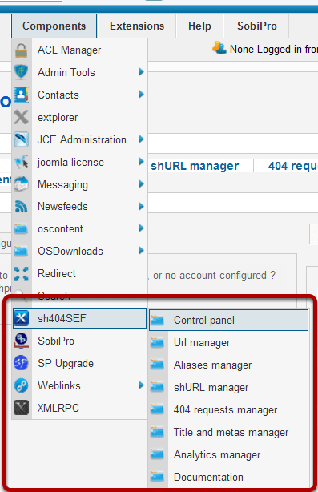This screenshot has height=492, width=318.
Task: Click the shURL manager submenu folder icon
Action: (157, 387)
